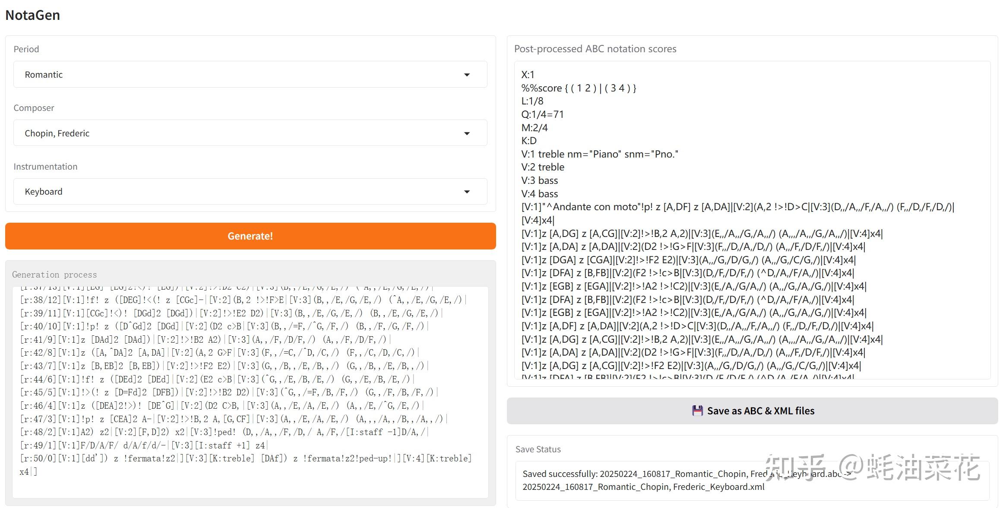The width and height of the screenshot is (1006, 508).
Task: Click the Post-processed ABC notation scores label
Action: point(595,49)
